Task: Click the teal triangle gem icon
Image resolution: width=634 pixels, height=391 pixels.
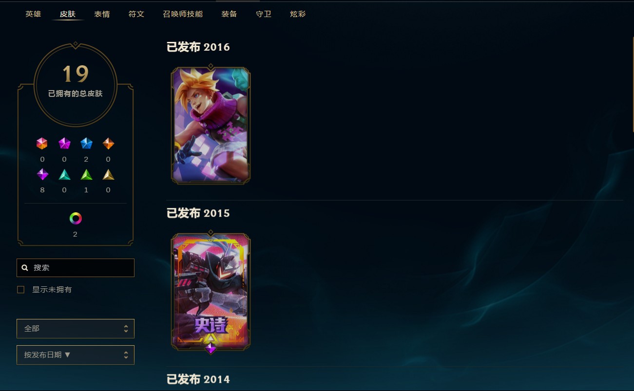Action: (64, 174)
